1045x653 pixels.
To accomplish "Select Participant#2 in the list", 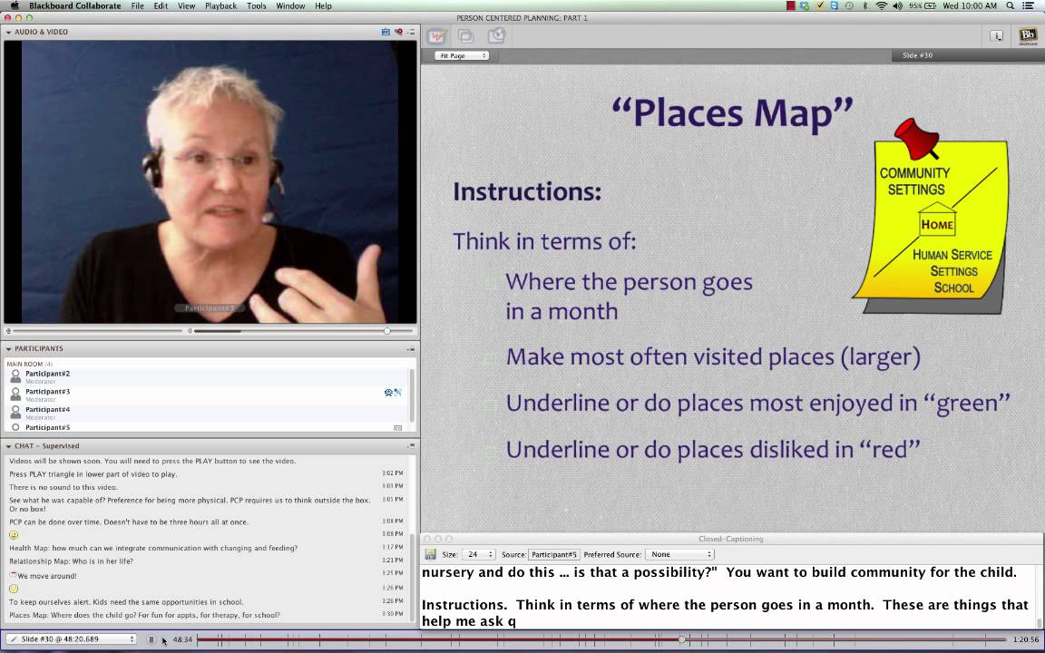I will (x=207, y=377).
